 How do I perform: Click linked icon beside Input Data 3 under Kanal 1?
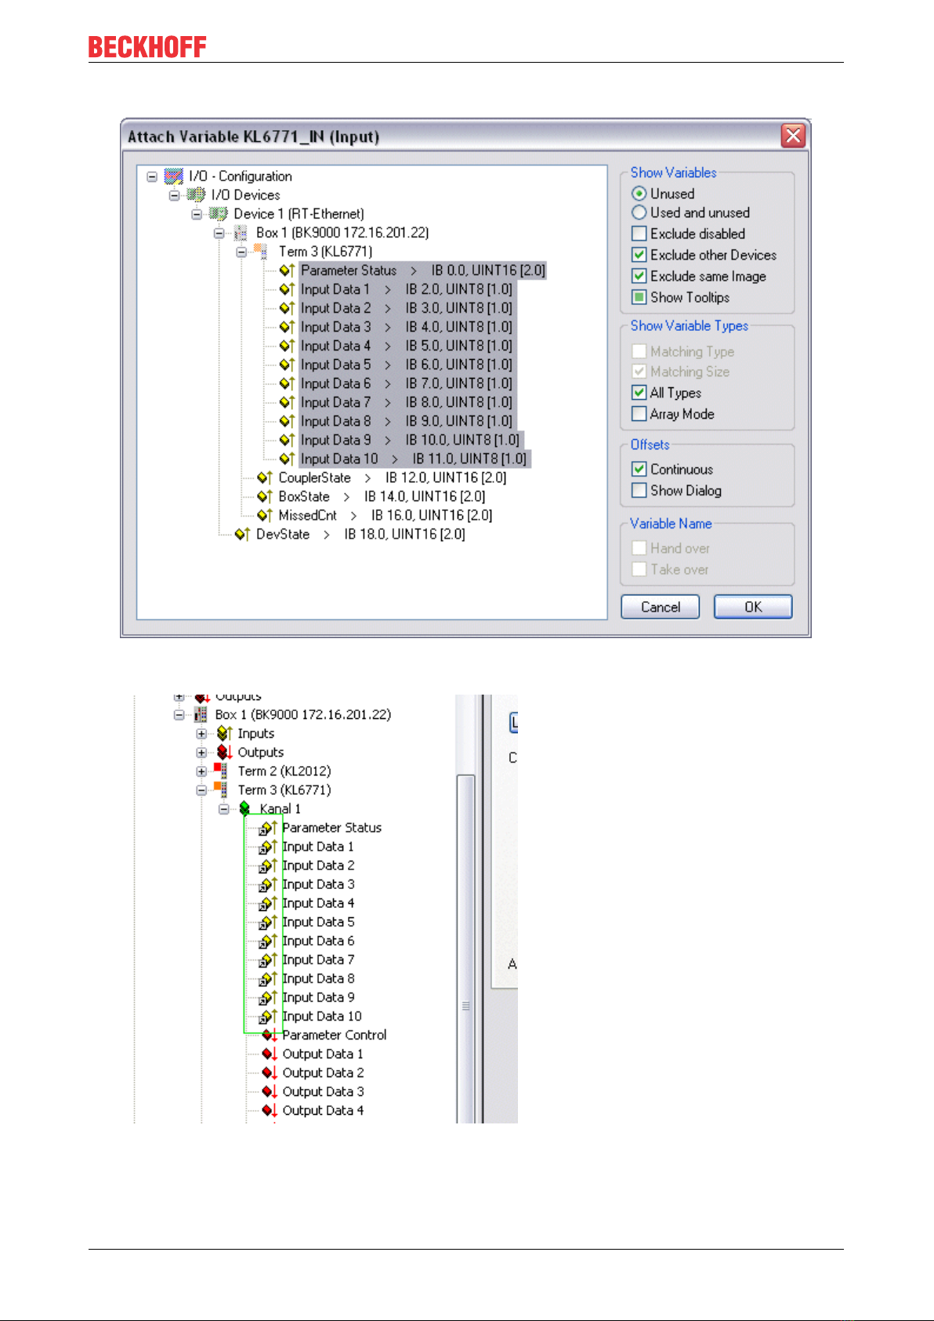point(267,884)
